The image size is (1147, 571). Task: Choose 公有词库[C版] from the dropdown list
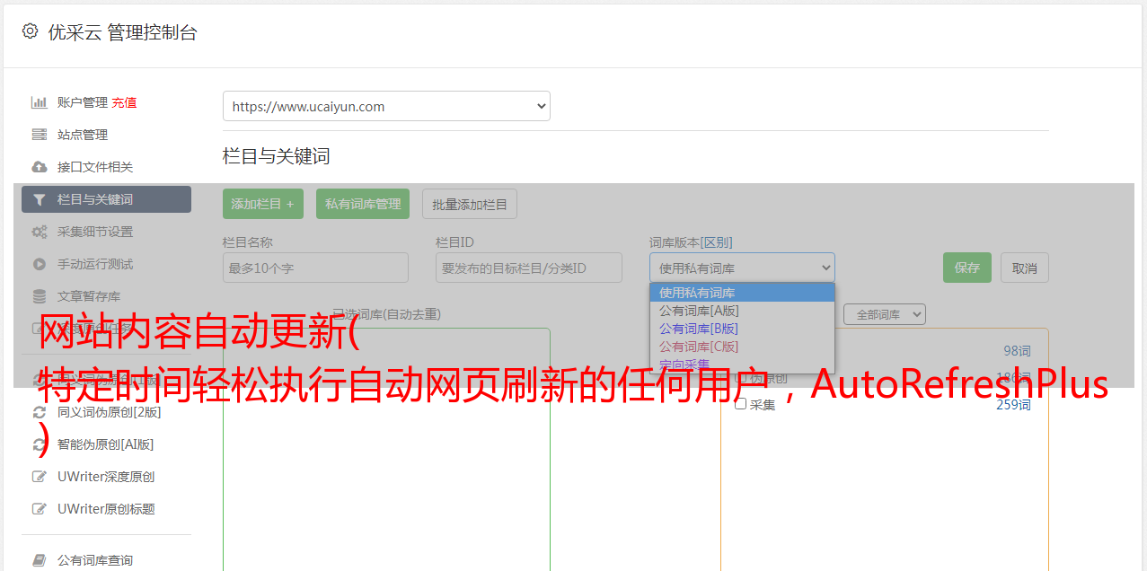point(742,347)
